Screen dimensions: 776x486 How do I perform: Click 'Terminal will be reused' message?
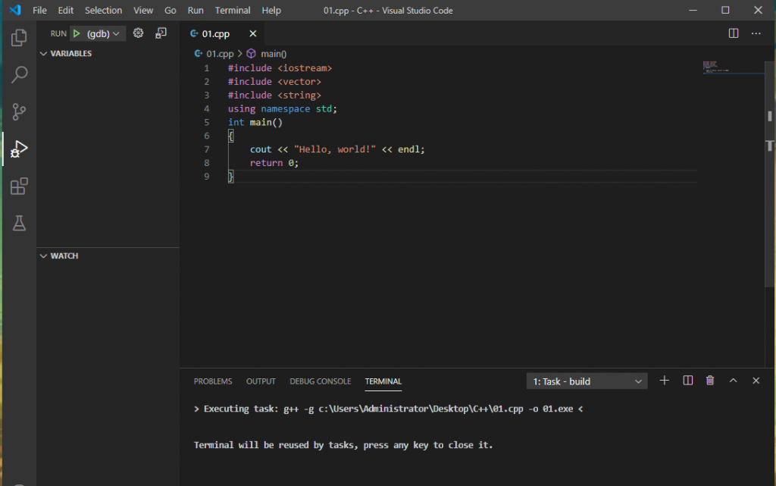tap(343, 445)
